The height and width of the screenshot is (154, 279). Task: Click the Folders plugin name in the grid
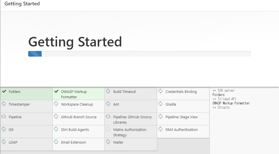[15, 92]
